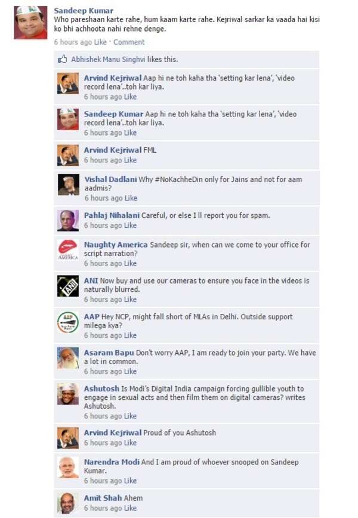Image resolution: width=358 pixels, height=518 pixels.
Task: Open the Asaram Bapu avatar picture
Action: [68, 358]
